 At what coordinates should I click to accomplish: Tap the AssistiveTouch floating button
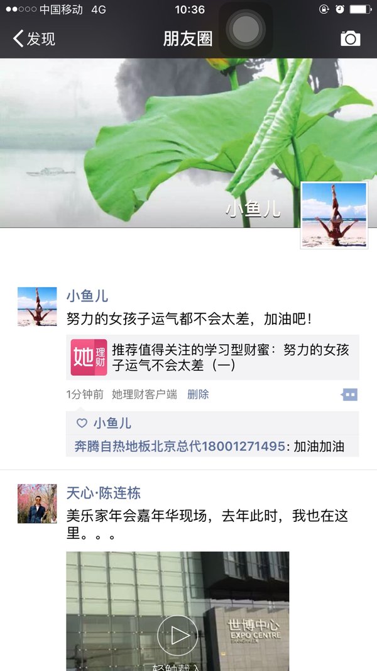click(x=246, y=29)
